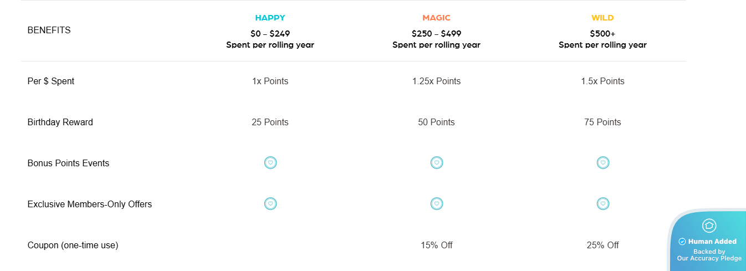The width and height of the screenshot is (746, 271).
Task: Click Wild tier Exclusive Members-Only Offers heart icon
Action: point(603,204)
